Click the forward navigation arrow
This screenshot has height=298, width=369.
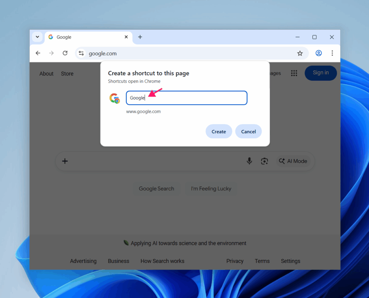point(51,53)
